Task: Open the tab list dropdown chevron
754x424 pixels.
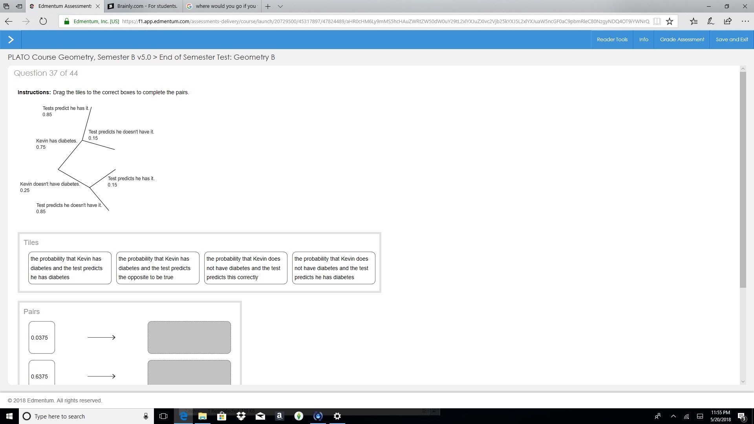Action: click(x=280, y=6)
